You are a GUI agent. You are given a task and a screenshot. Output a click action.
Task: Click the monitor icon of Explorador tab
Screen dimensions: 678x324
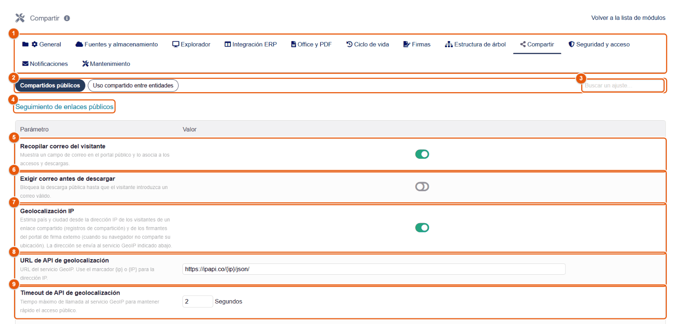(x=176, y=44)
